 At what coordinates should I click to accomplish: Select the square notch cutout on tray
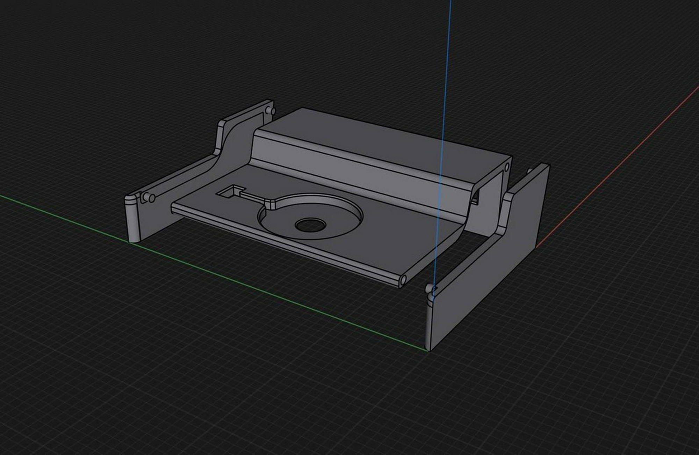229,192
